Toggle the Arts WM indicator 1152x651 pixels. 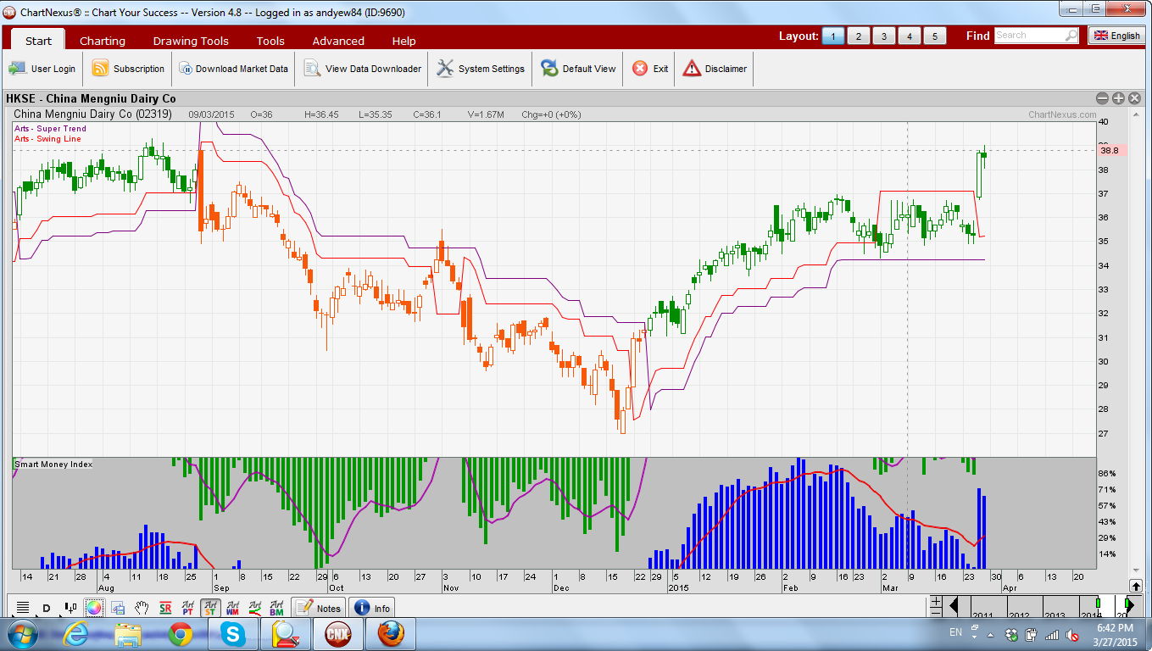[232, 608]
